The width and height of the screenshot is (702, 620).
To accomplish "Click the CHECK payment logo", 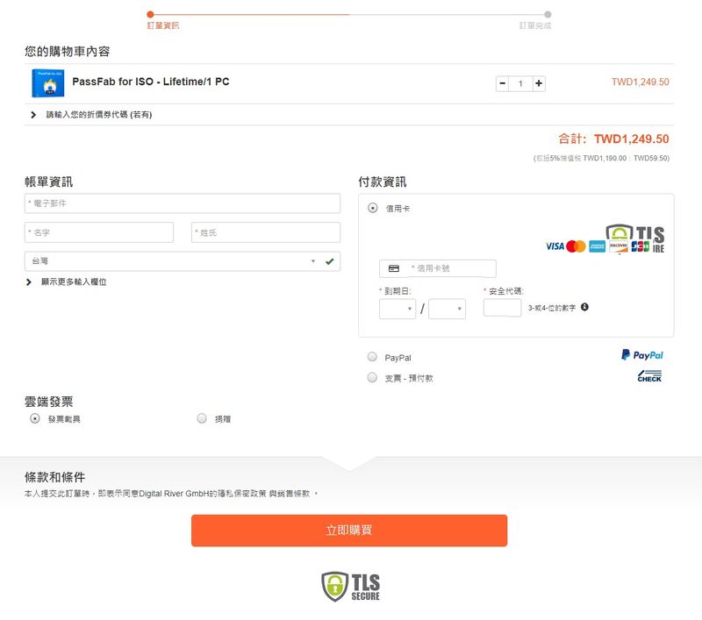I will click(649, 376).
